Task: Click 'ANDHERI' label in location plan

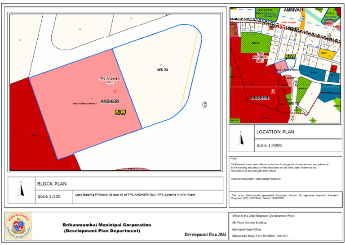Action: (x=260, y=98)
